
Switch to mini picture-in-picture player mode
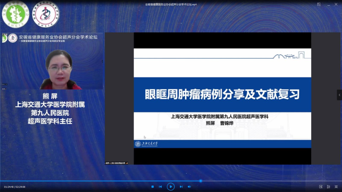click(319, 4)
